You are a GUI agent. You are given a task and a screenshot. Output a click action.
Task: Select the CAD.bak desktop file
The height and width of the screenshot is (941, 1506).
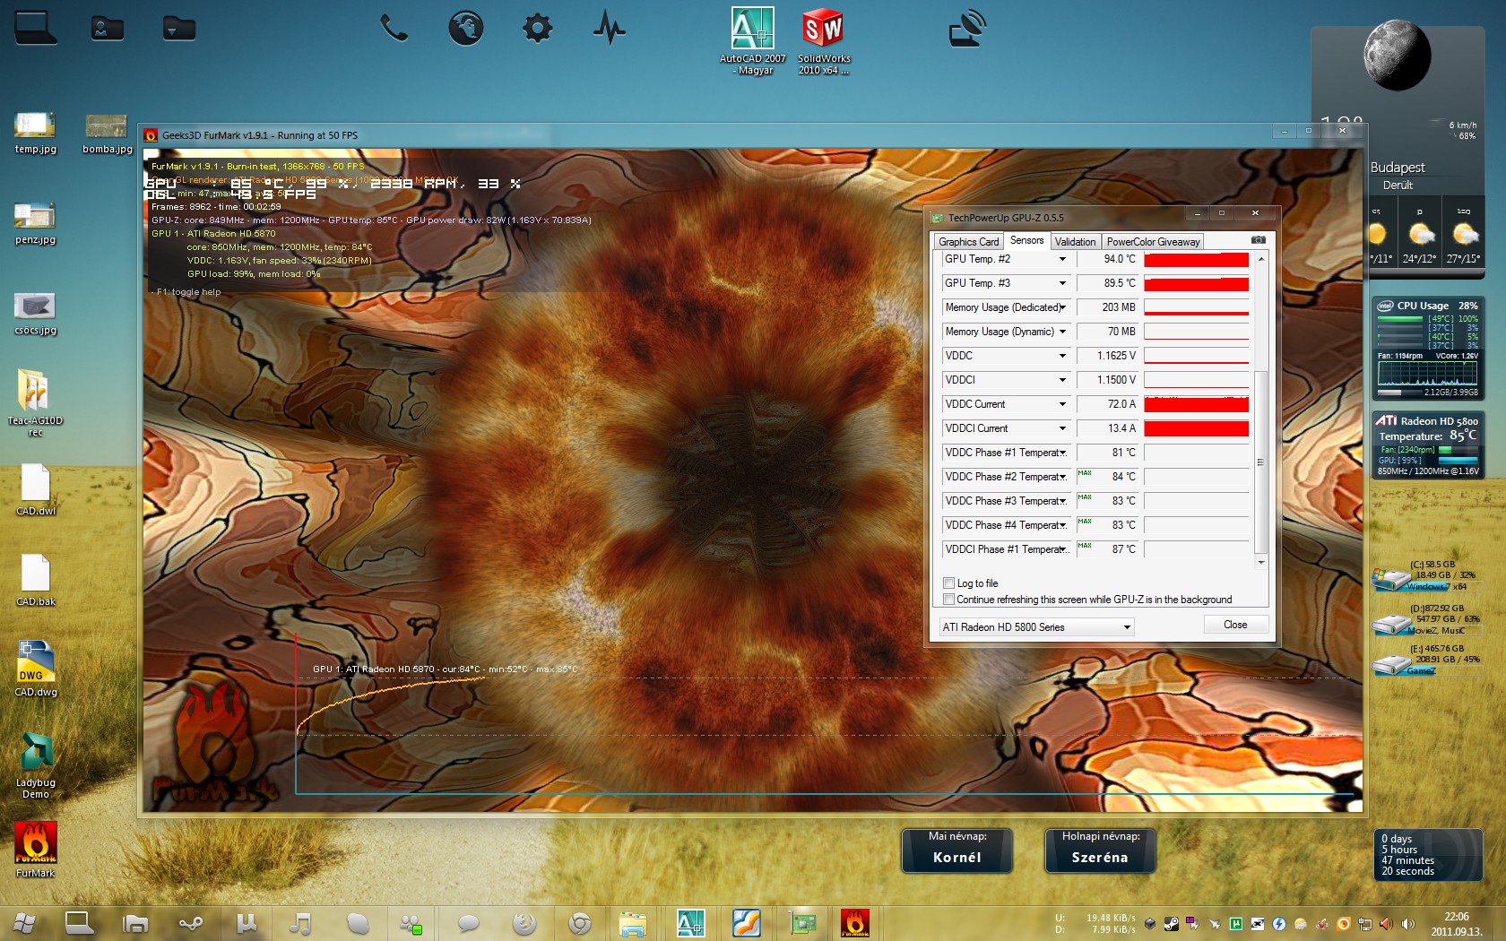tap(35, 580)
